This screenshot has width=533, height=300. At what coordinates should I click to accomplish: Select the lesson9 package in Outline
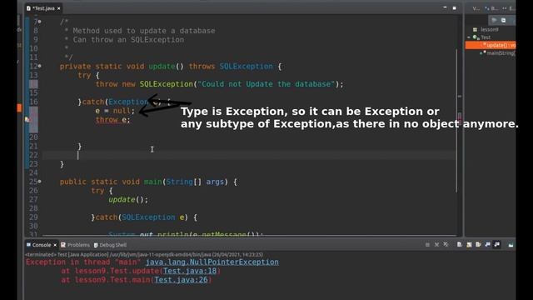[x=486, y=30]
